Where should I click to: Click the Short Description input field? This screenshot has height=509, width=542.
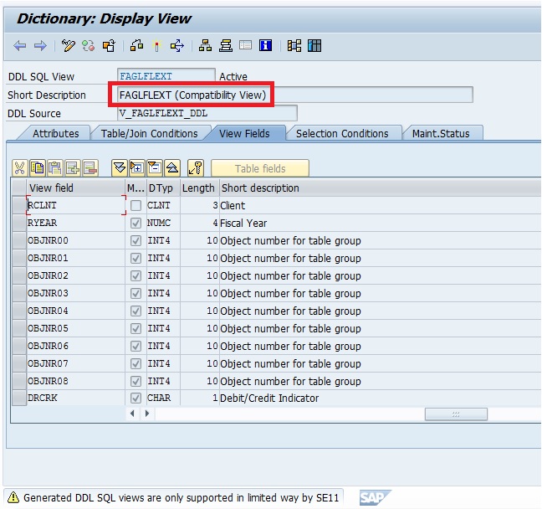(x=295, y=95)
